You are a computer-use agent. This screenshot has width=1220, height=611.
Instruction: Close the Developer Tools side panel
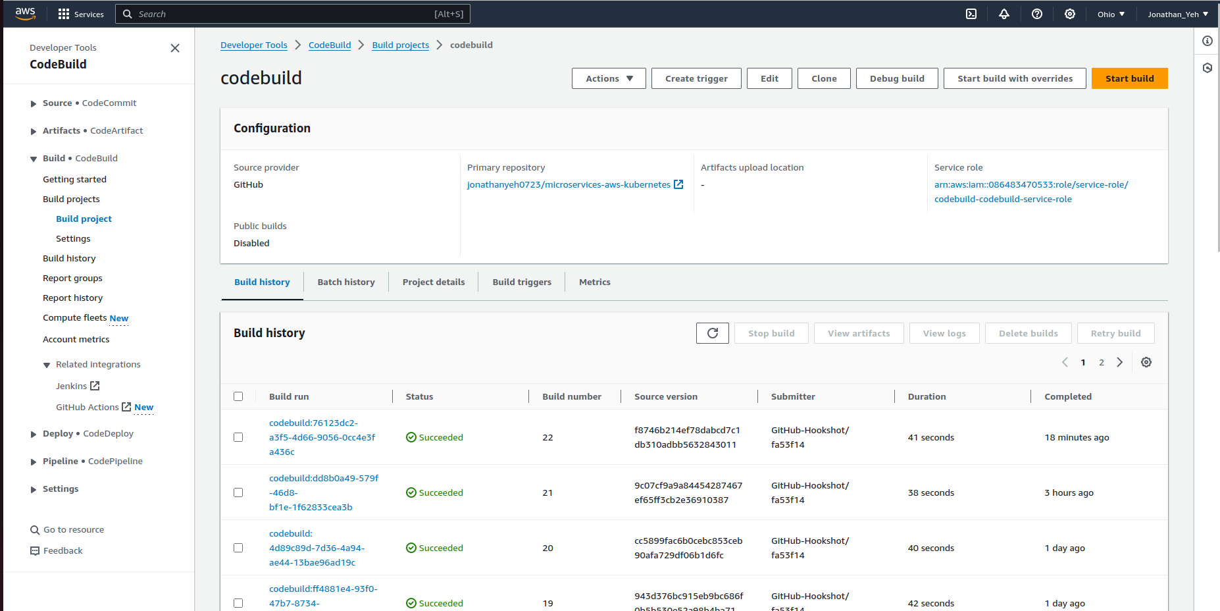175,48
